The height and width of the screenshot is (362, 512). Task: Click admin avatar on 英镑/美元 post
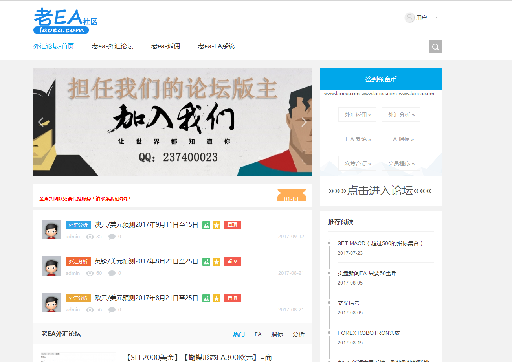click(51, 266)
